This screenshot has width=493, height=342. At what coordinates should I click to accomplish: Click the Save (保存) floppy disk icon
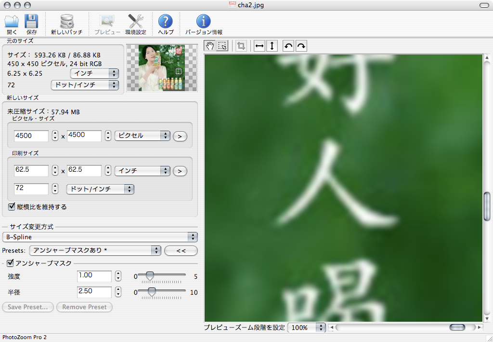pyautogui.click(x=31, y=21)
